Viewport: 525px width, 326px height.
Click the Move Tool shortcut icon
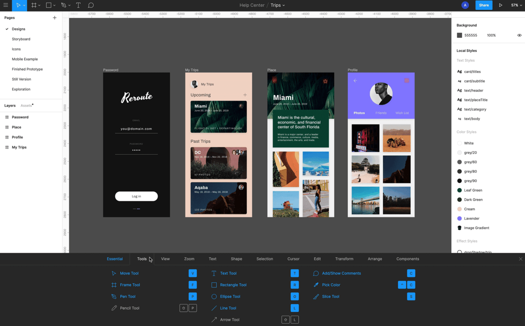114,273
